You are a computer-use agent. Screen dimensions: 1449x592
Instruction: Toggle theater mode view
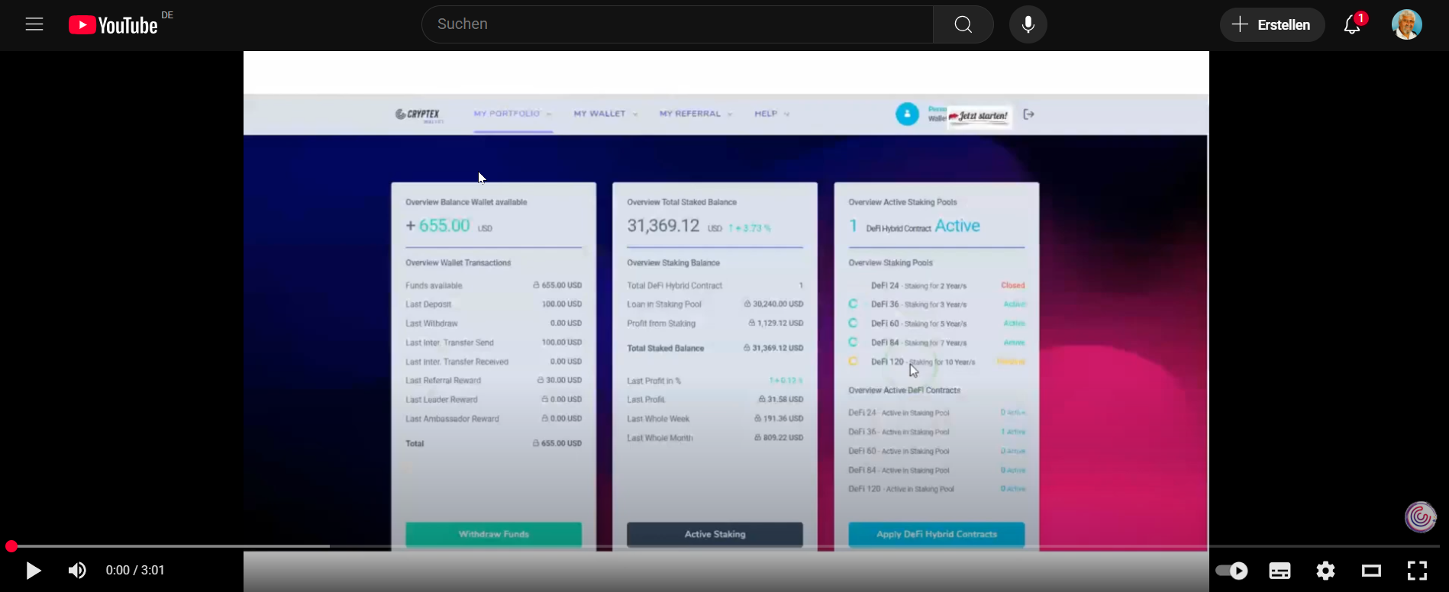pos(1371,570)
